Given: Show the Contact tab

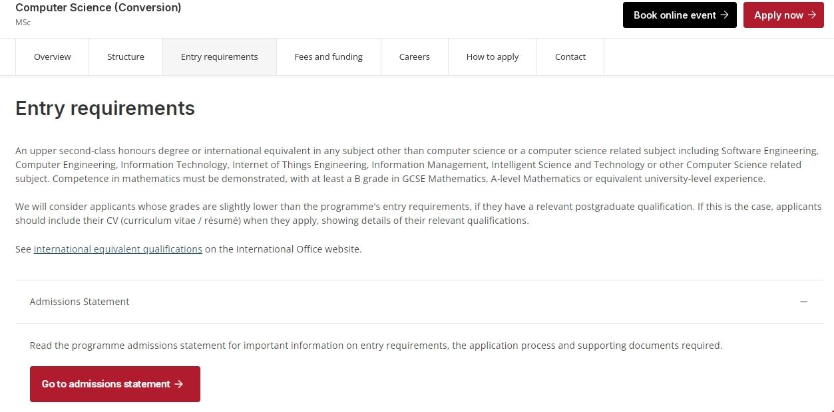Looking at the screenshot, I should point(570,57).
